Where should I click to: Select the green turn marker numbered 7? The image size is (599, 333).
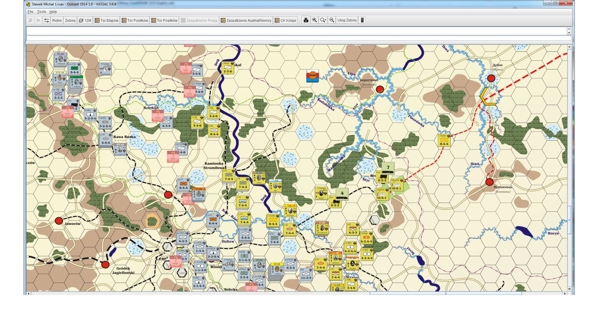point(388,168)
